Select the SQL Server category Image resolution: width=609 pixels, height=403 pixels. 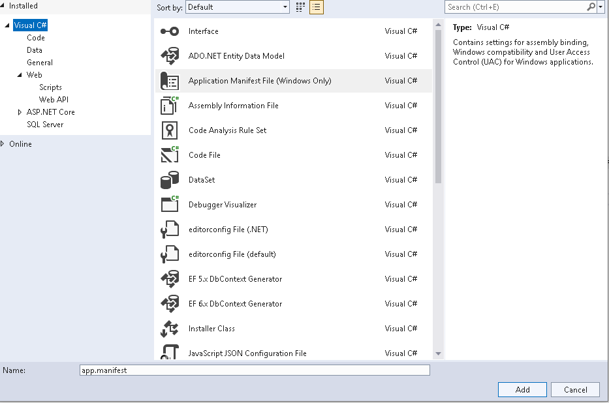coord(45,125)
